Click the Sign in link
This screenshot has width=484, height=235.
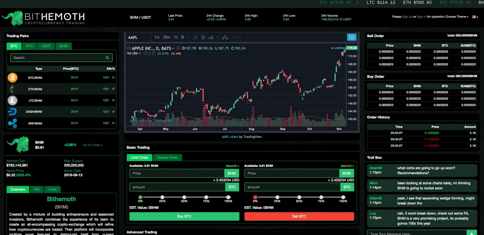click(421, 17)
